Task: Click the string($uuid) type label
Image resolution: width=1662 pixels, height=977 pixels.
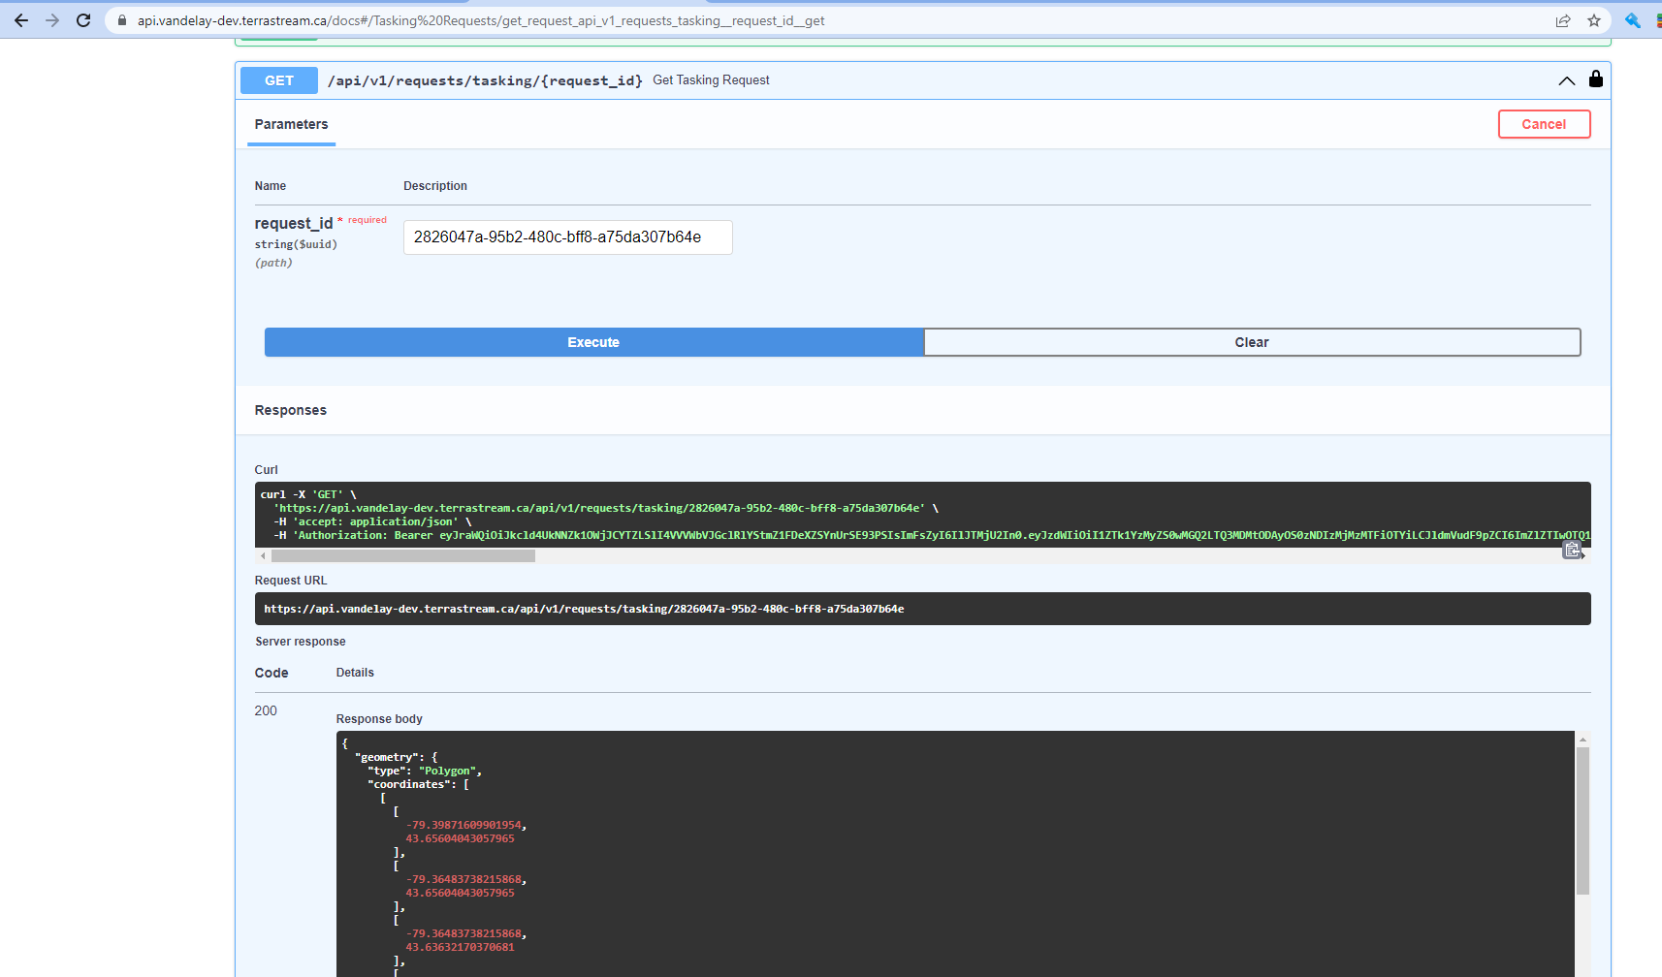Action: (296, 244)
